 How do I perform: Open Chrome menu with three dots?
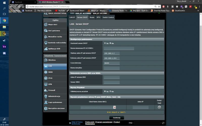pos(199,7)
